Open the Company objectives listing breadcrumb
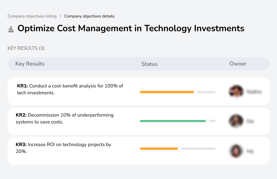The image size is (277, 179). click(x=32, y=16)
